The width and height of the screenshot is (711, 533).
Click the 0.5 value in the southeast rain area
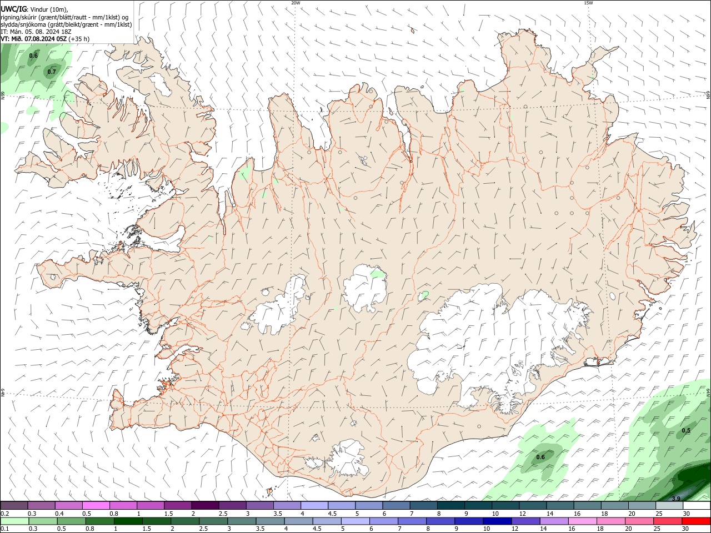pyautogui.click(x=686, y=431)
